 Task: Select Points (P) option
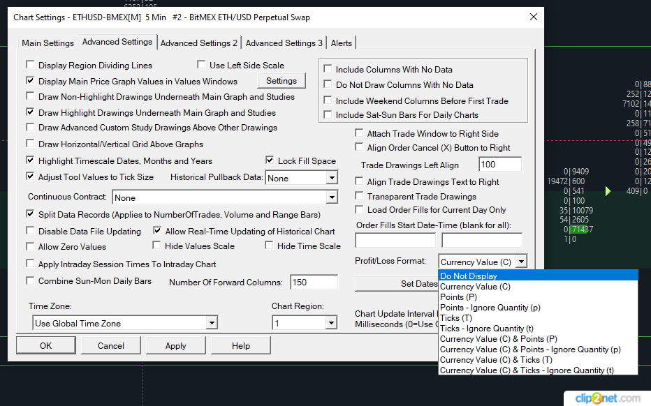pyautogui.click(x=538, y=297)
